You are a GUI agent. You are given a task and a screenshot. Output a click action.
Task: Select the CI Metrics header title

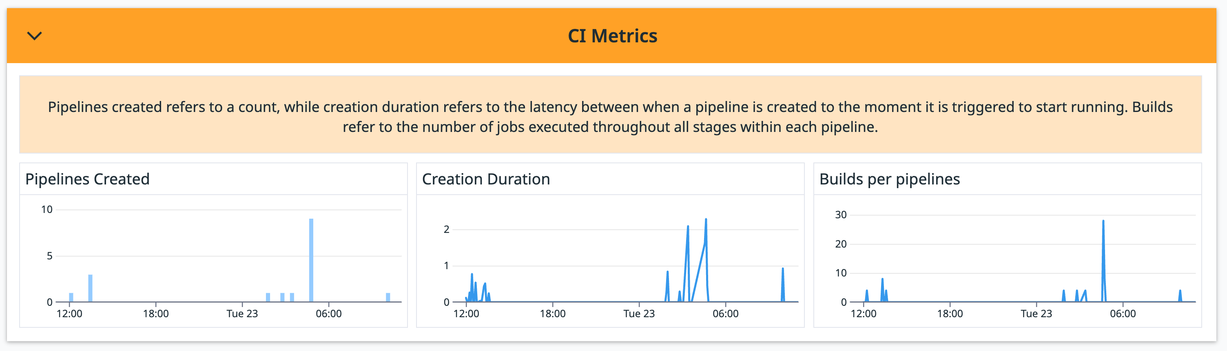click(613, 35)
